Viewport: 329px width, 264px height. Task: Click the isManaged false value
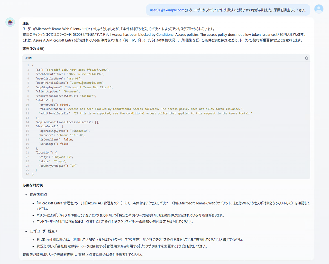click(x=64, y=144)
